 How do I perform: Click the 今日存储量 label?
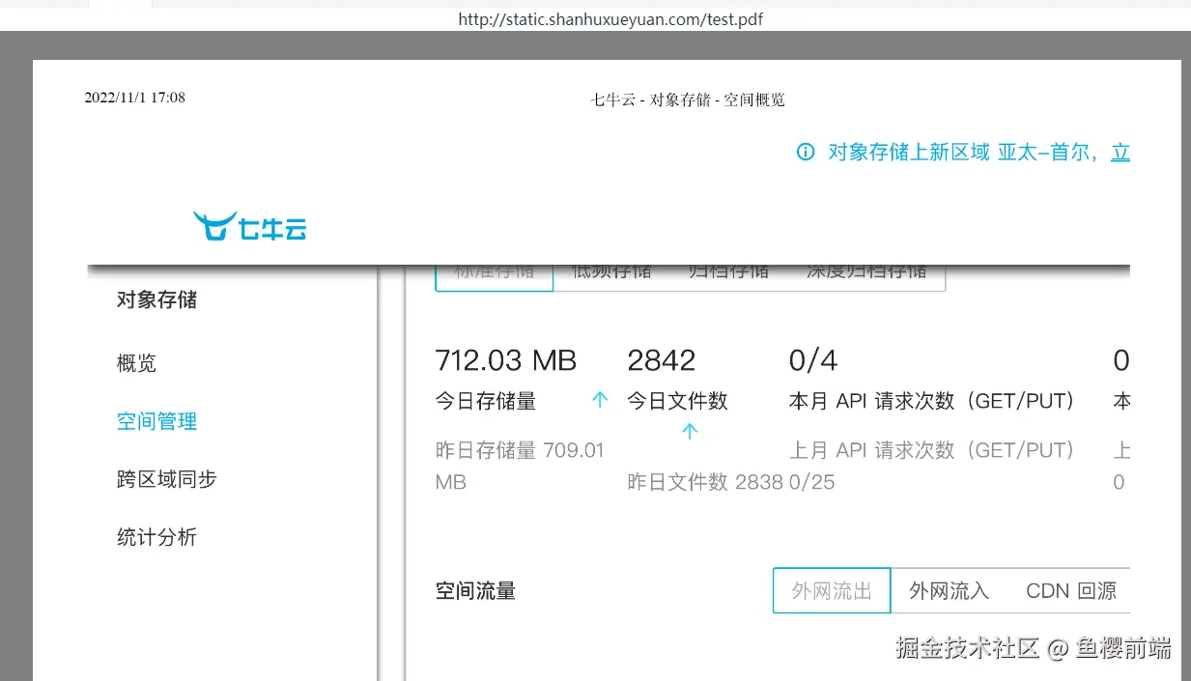[486, 401]
